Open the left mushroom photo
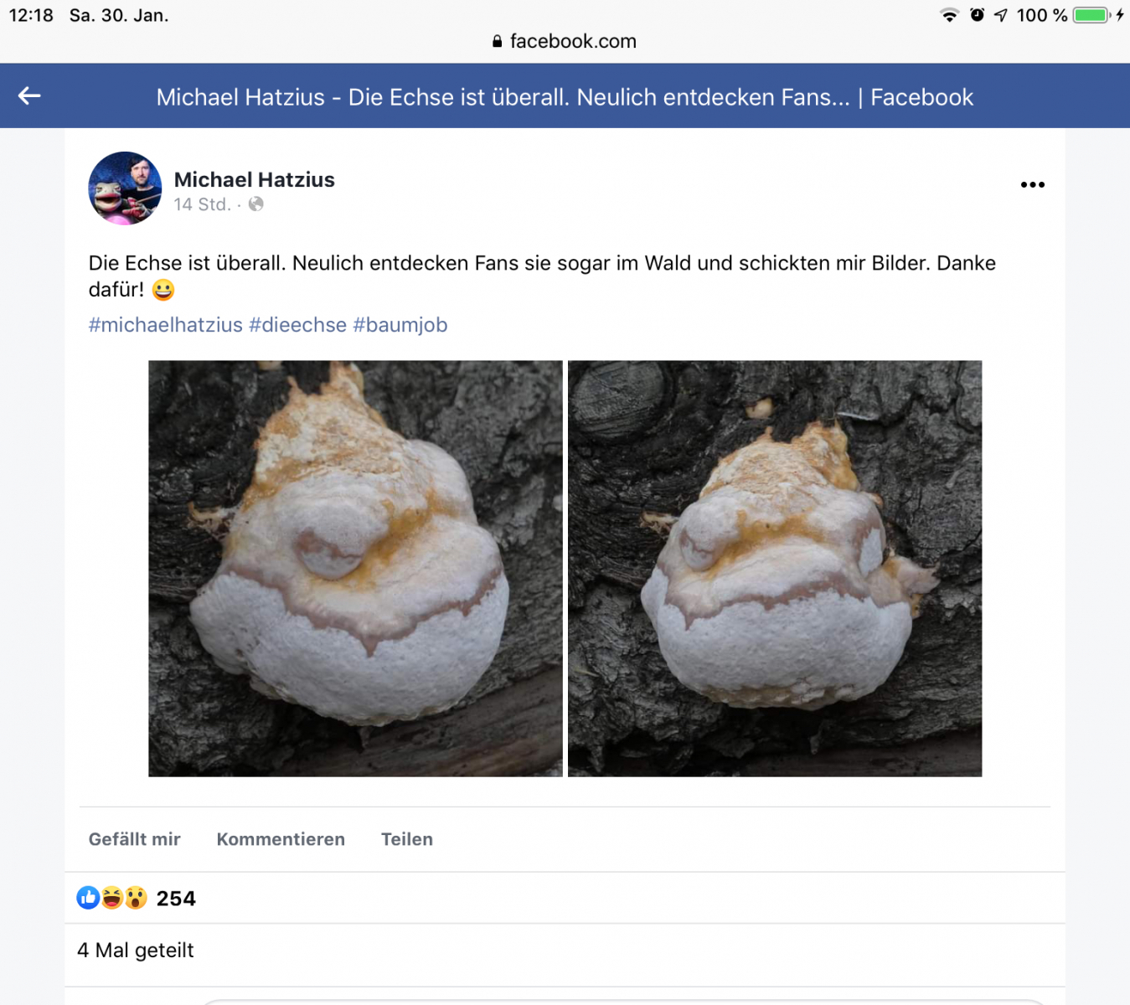1130x1005 pixels. 355,568
